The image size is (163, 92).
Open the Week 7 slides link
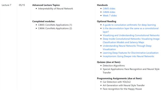tap(110, 16)
